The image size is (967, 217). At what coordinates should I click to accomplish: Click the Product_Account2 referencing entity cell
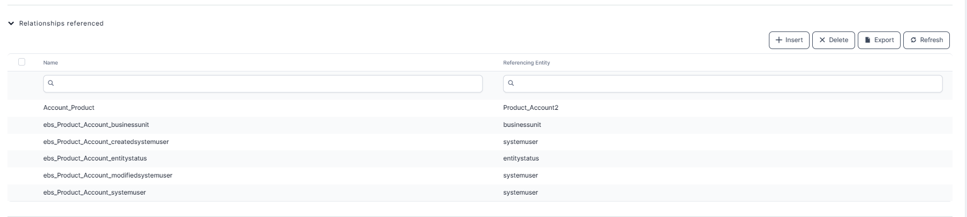click(531, 108)
